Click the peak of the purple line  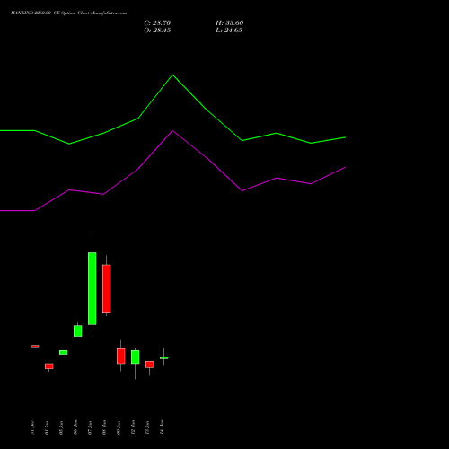(x=172, y=131)
